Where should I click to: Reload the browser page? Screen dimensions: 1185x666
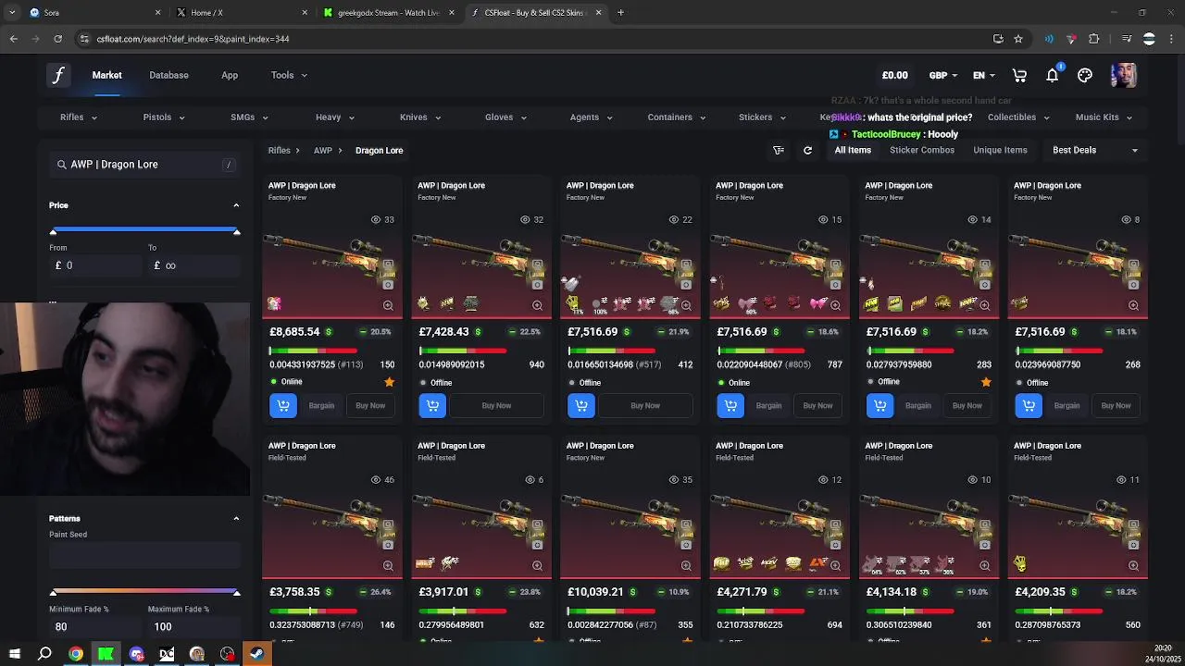click(57, 39)
